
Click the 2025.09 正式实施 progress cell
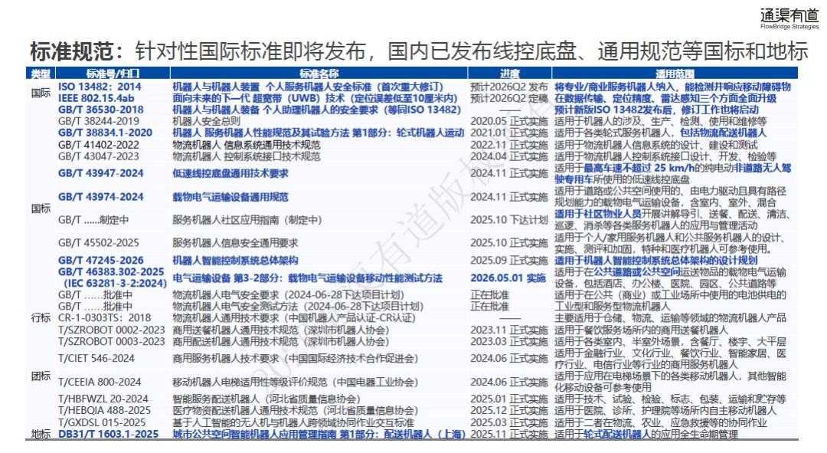509,261
